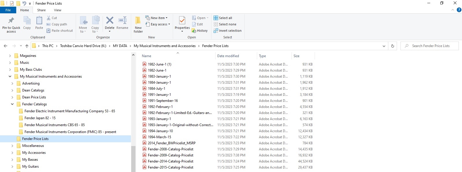462x172 pixels.
Task: Select file 1991-September-16
Action: [x=163, y=101]
